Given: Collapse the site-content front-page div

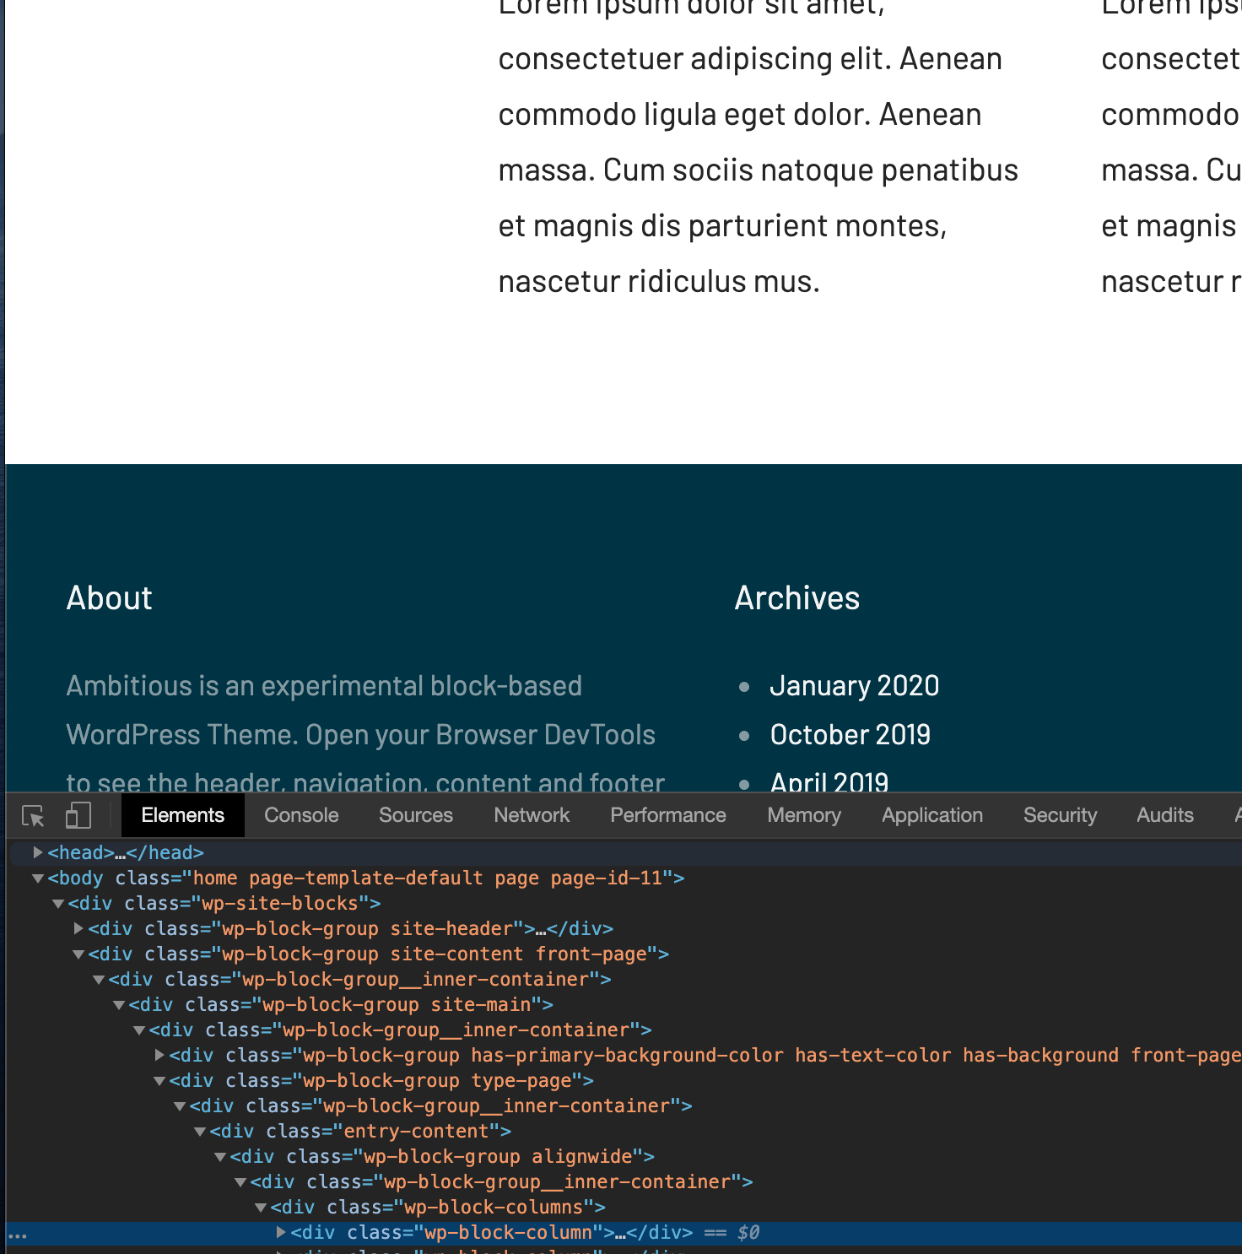Looking at the screenshot, I should coord(78,954).
